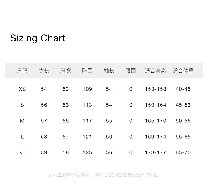This screenshot has height=187, width=209.
Task: Click the 109 chest value for XS
Action: pyautogui.click(x=87, y=89)
